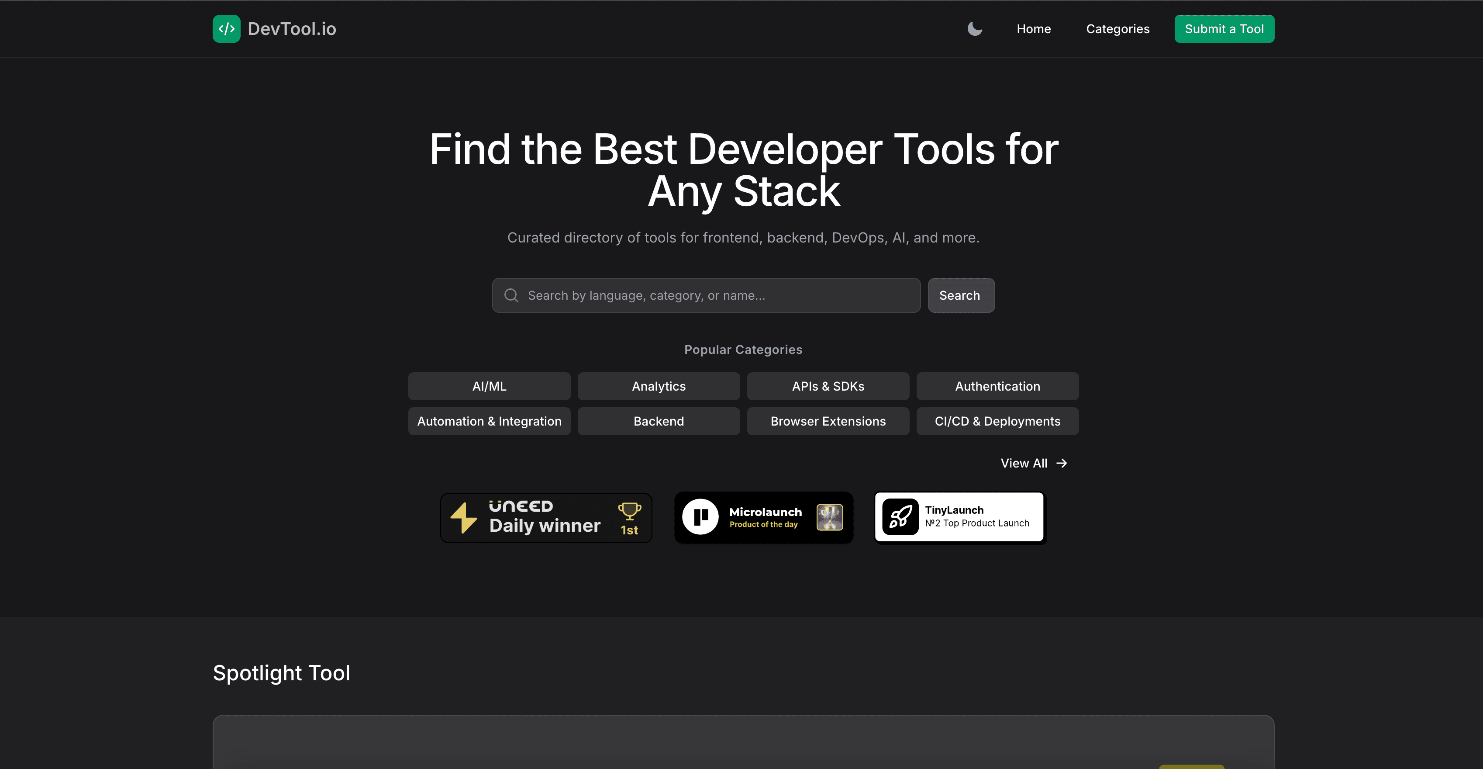
Task: Click the Submit a Tool button
Action: point(1224,29)
